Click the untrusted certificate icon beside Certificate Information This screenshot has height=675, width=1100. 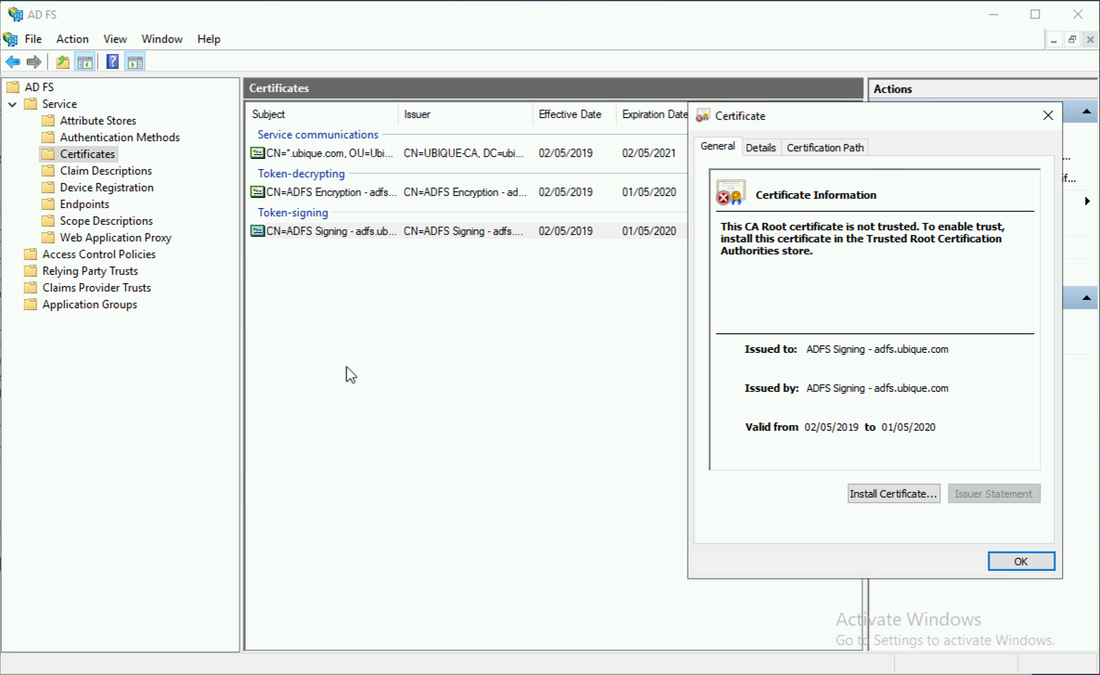tap(731, 193)
